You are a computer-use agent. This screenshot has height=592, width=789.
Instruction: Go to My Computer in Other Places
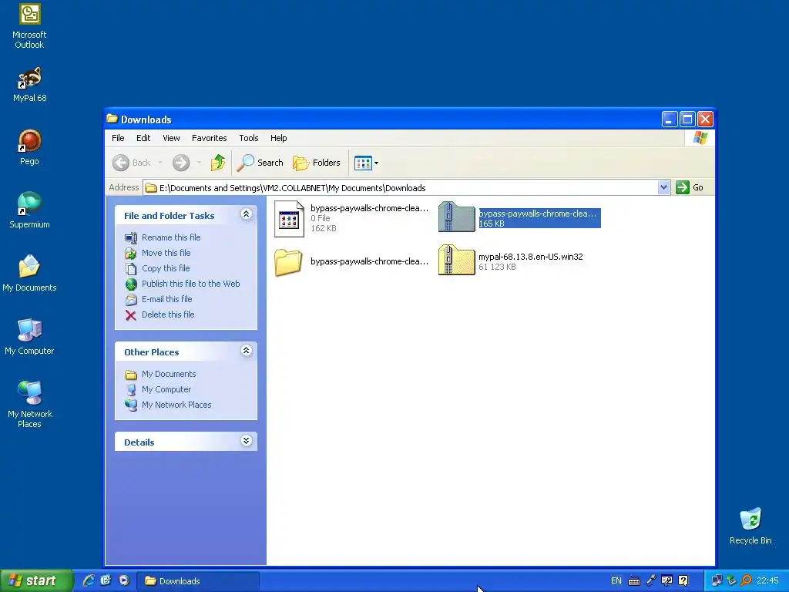coord(166,389)
